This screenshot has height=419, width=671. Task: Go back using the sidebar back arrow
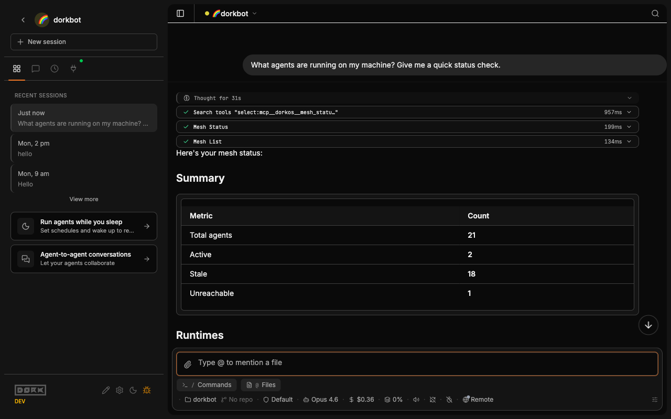pos(23,20)
